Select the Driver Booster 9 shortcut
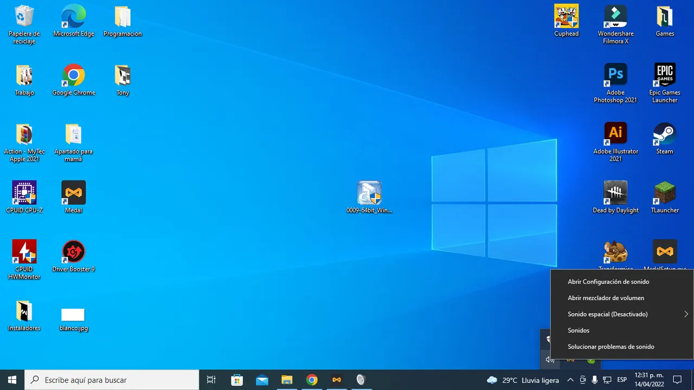 point(74,257)
